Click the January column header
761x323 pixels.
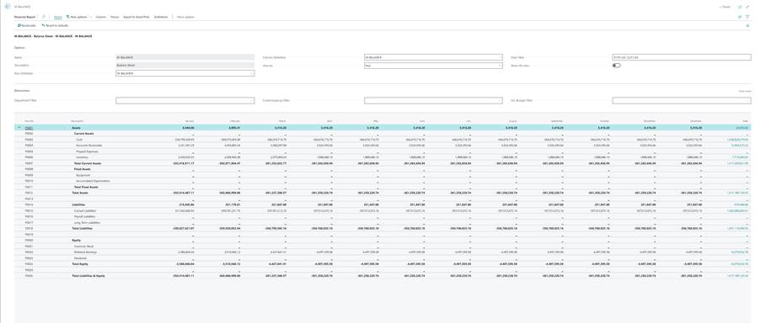(x=190, y=120)
